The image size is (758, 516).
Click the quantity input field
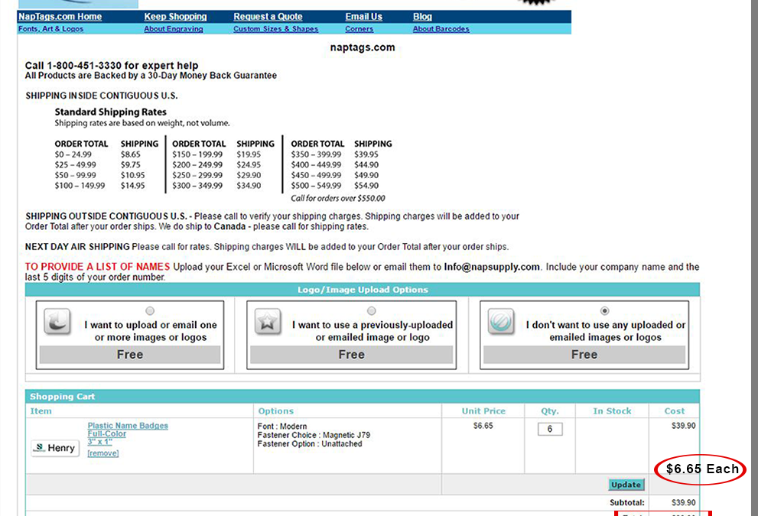549,429
